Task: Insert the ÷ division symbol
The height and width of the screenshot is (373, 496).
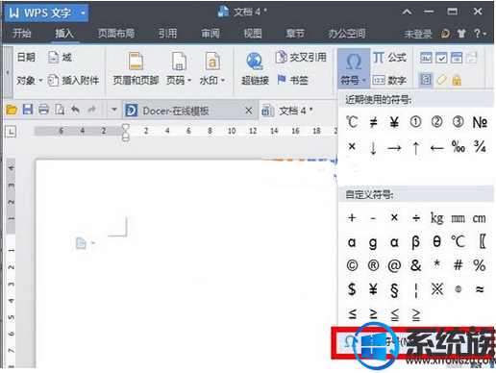Action: click(x=416, y=218)
